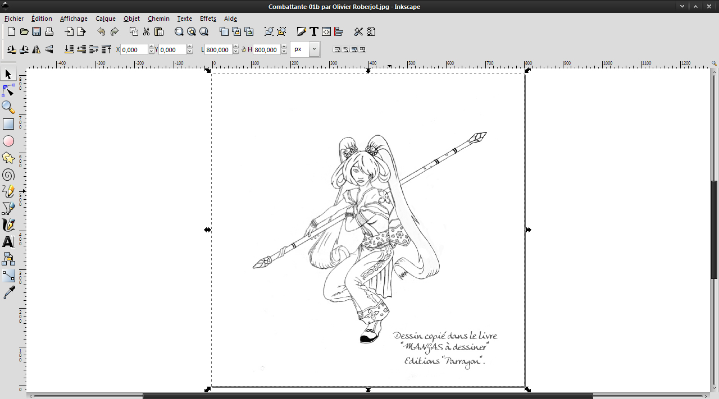
Task: Click the Import icon
Action: (x=69, y=31)
